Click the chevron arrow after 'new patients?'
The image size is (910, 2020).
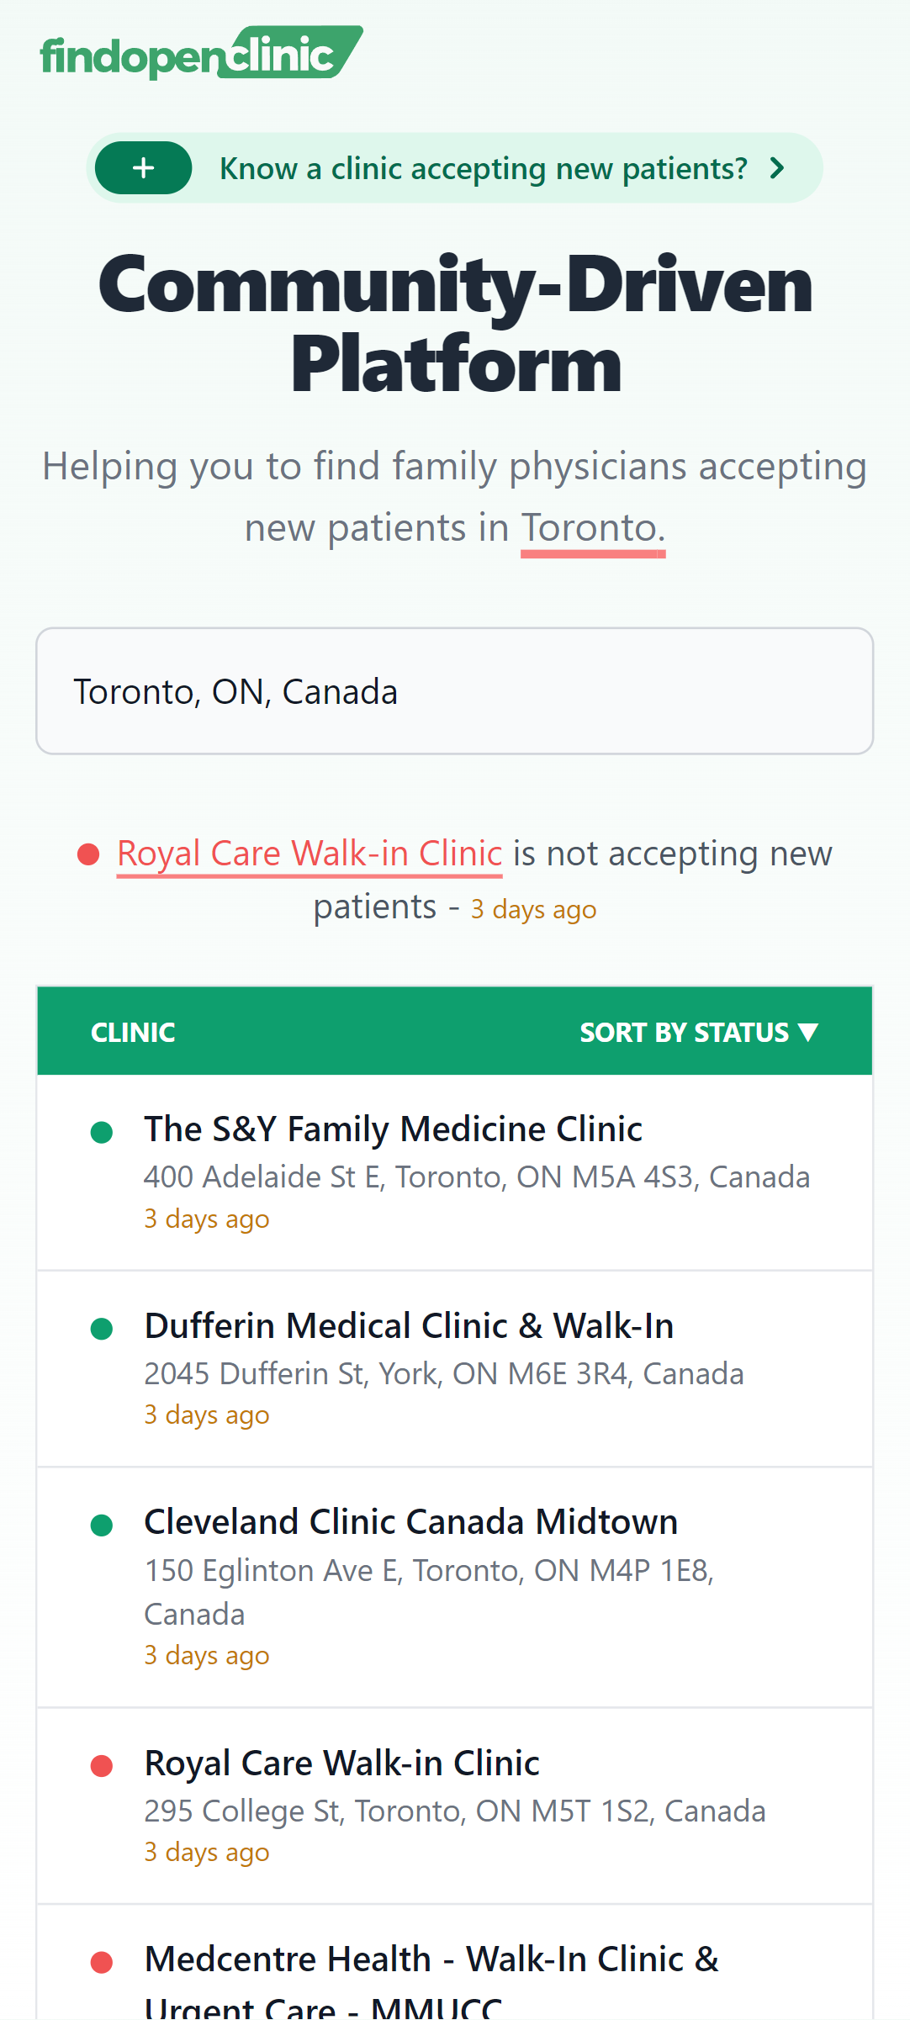tap(777, 168)
